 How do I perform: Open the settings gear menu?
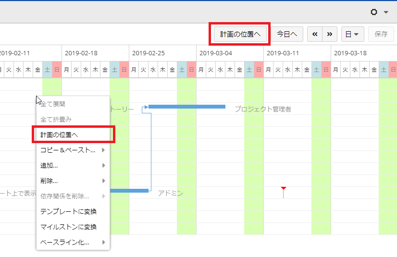tap(374, 12)
